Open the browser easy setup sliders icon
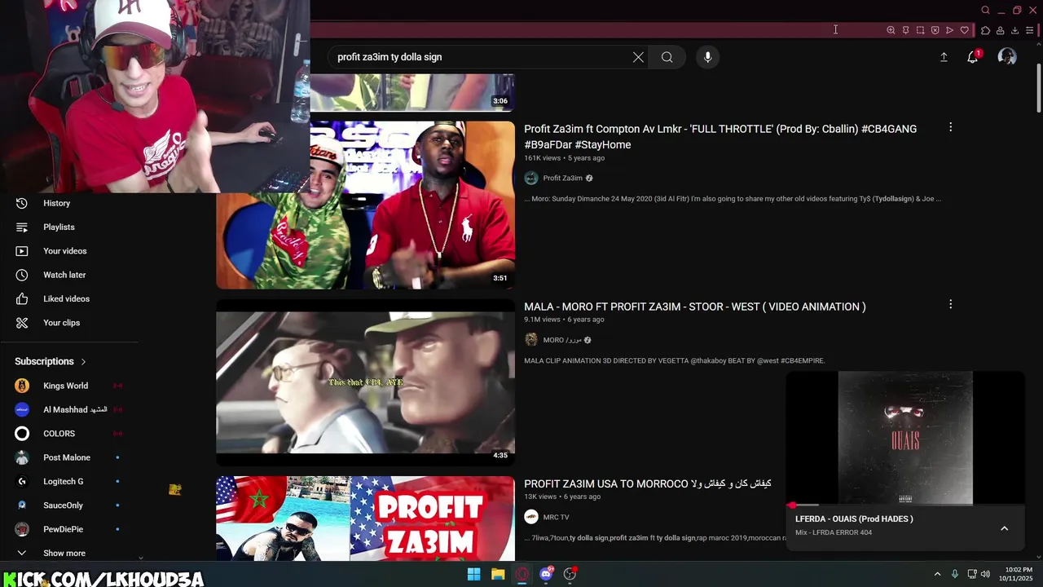1043x587 pixels. tap(1029, 30)
